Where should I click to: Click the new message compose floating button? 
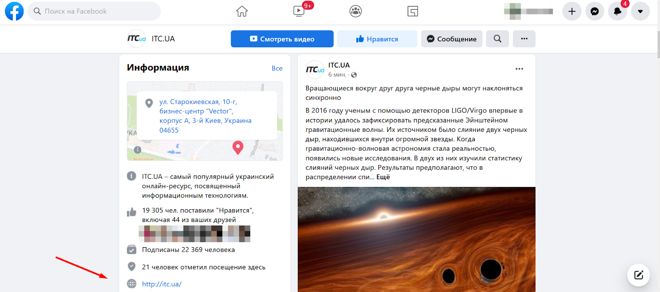[639, 275]
